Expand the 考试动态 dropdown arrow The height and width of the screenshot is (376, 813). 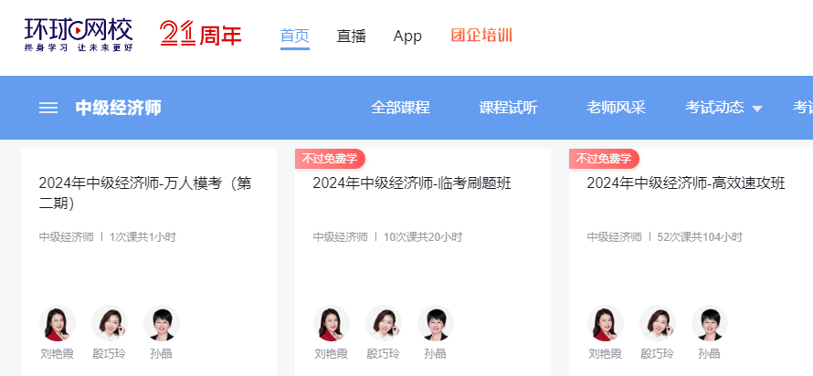pyautogui.click(x=757, y=109)
